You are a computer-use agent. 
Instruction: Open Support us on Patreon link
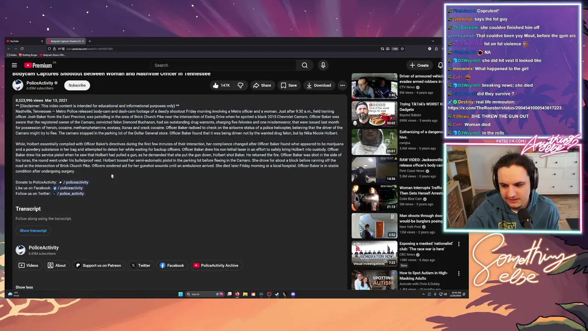(98, 265)
